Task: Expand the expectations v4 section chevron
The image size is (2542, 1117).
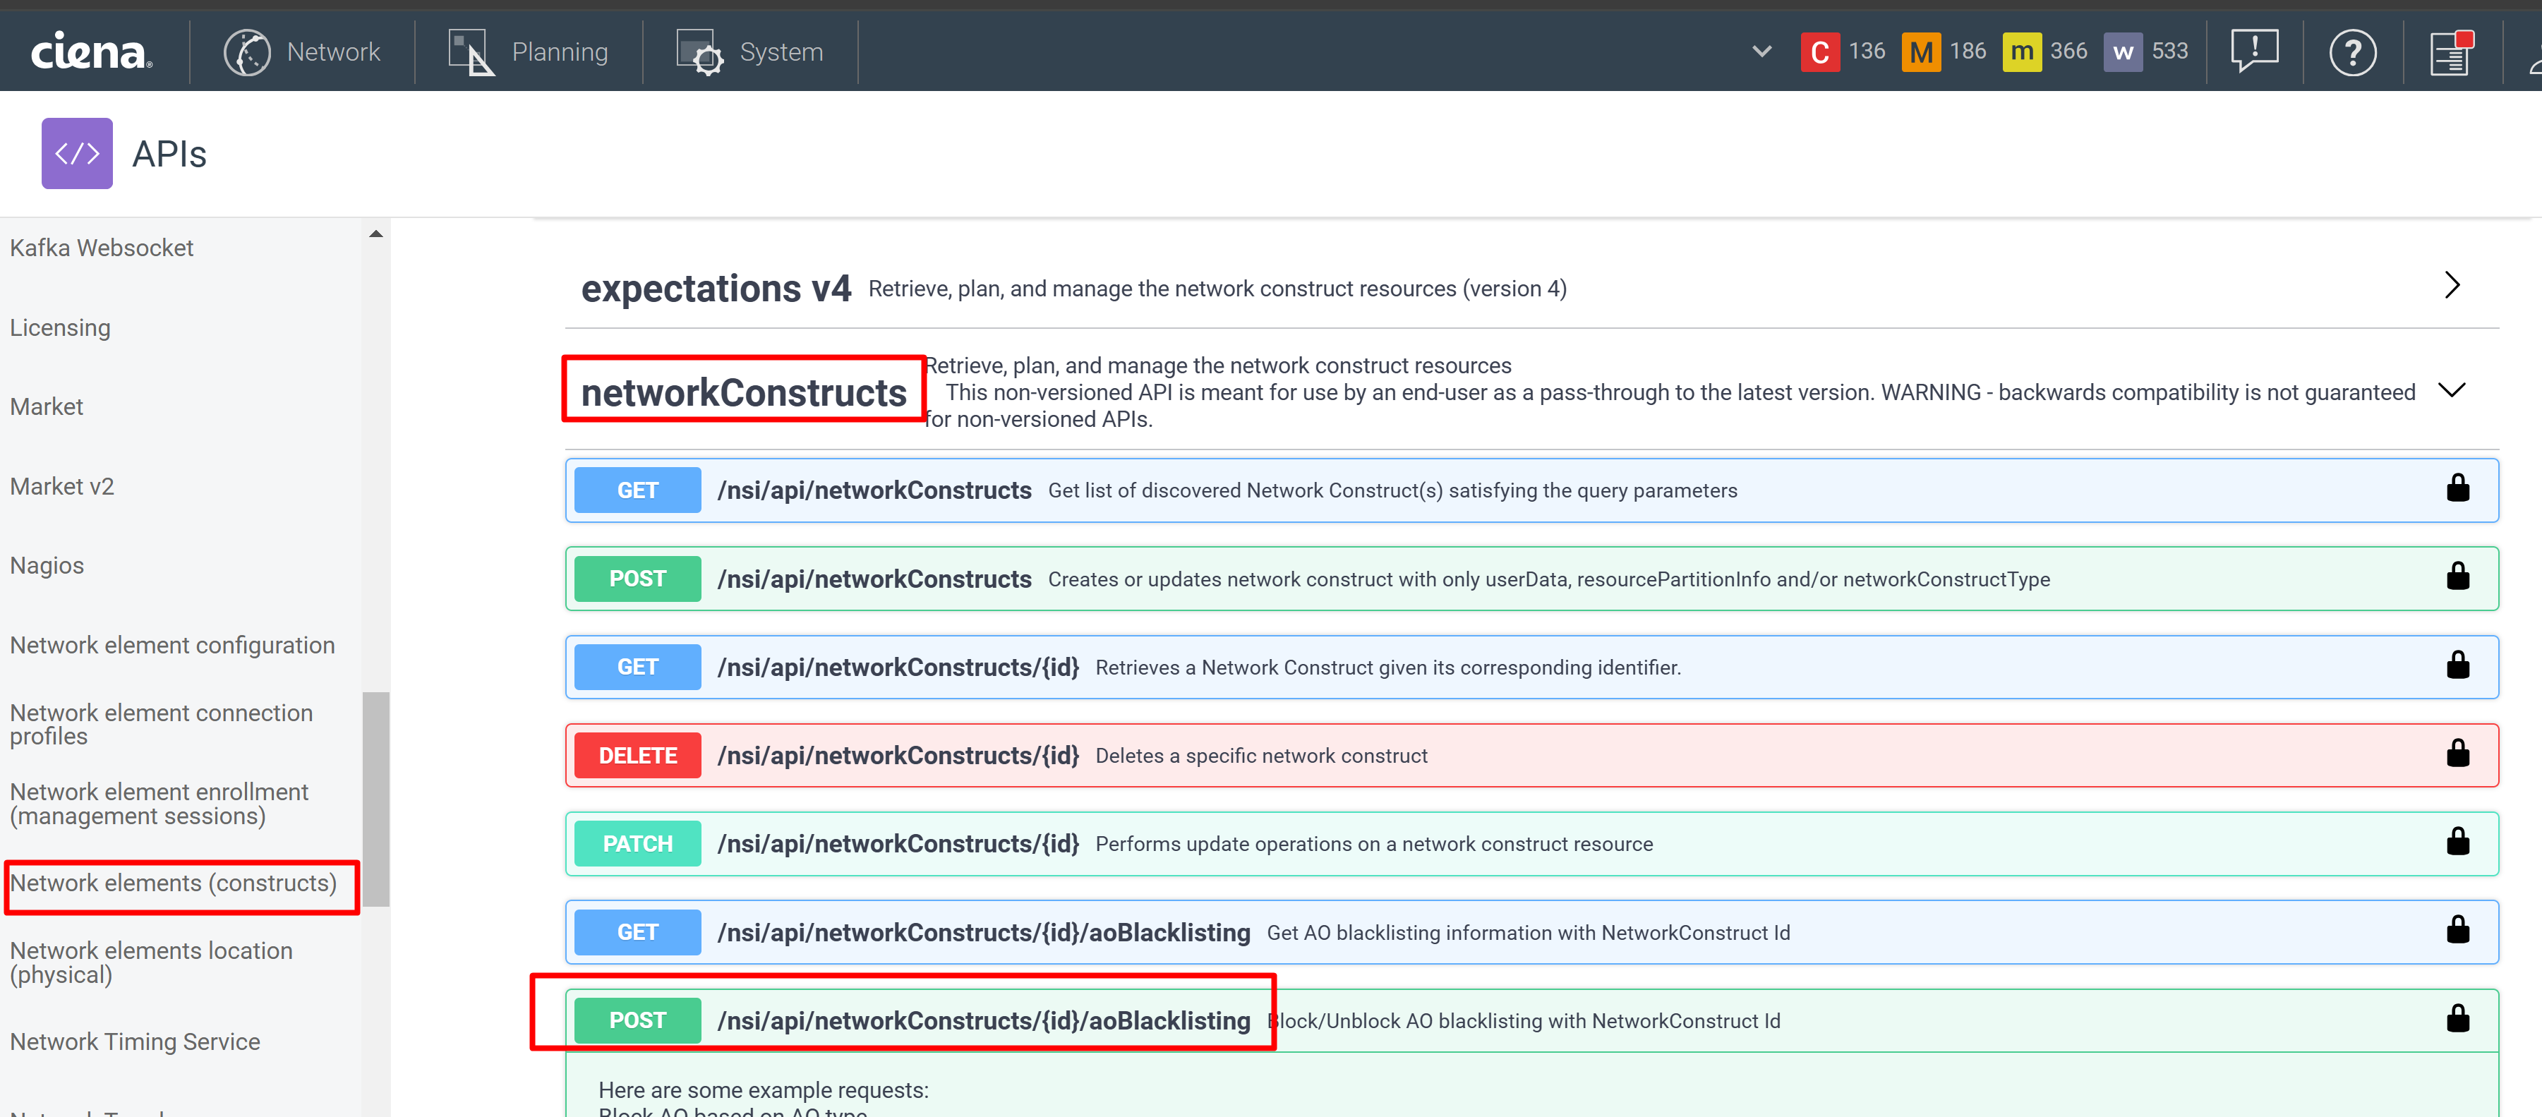Action: tap(2452, 285)
